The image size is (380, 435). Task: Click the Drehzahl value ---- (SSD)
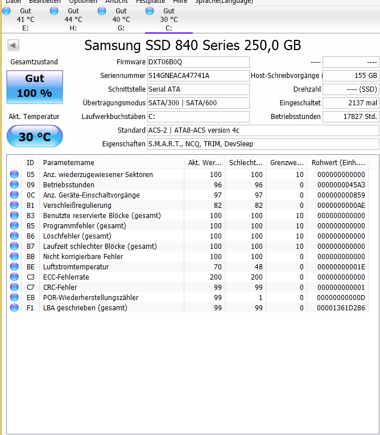pos(351,89)
